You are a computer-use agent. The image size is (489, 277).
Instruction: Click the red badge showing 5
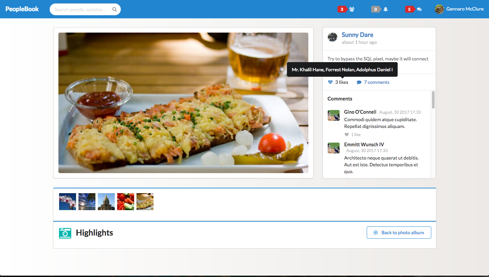409,10
